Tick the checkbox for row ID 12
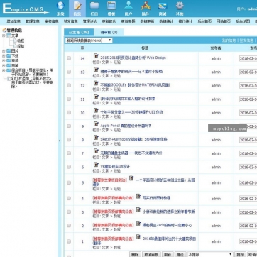This screenshot has height=257, width=257. click(x=69, y=85)
